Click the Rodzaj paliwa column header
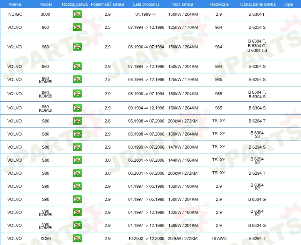This screenshot has height=245, width=301. coord(75,4)
